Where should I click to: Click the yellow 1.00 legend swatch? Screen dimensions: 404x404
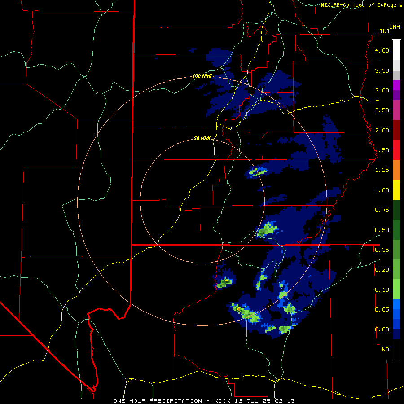pos(396,190)
